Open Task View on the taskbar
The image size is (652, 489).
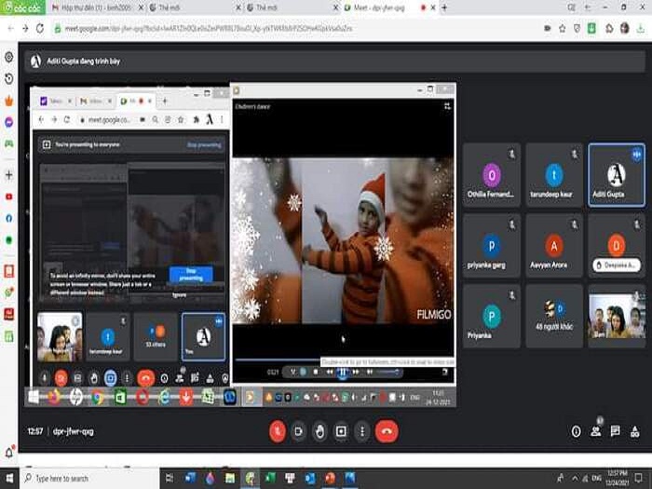[x=170, y=478]
